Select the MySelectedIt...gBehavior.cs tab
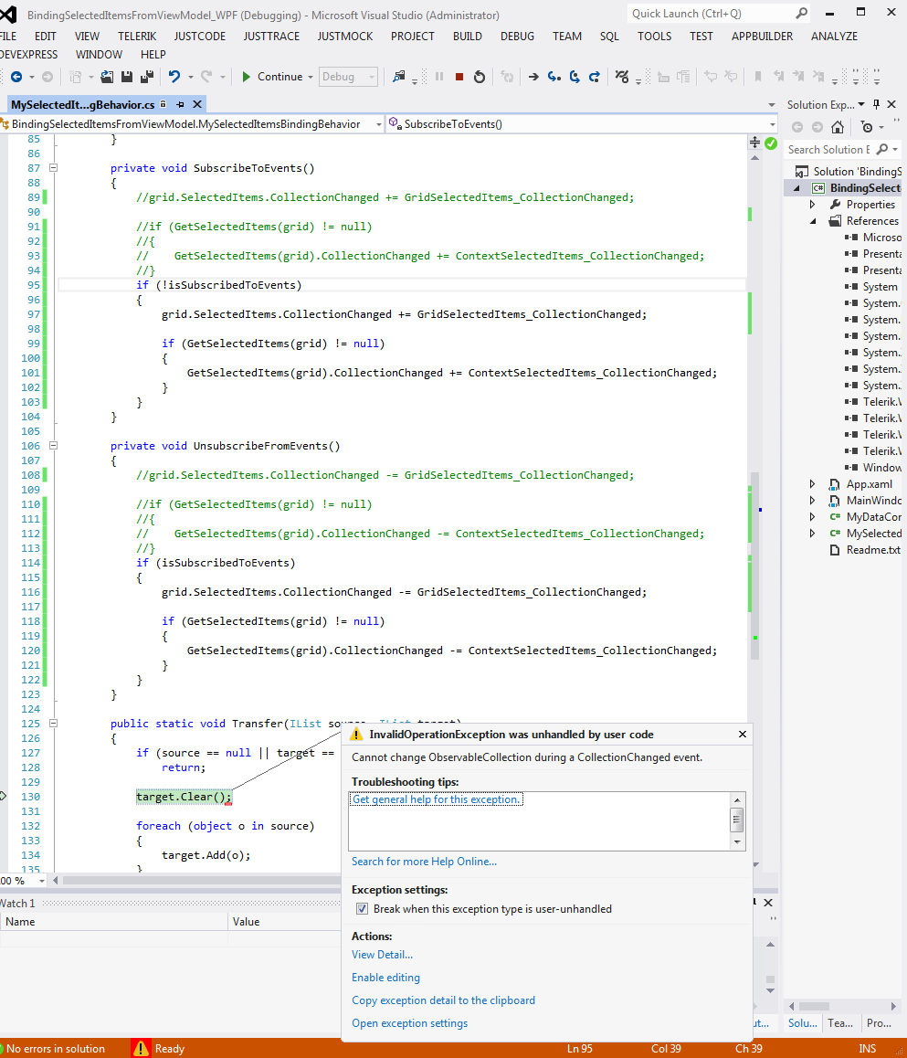The image size is (907, 1058). click(82, 104)
